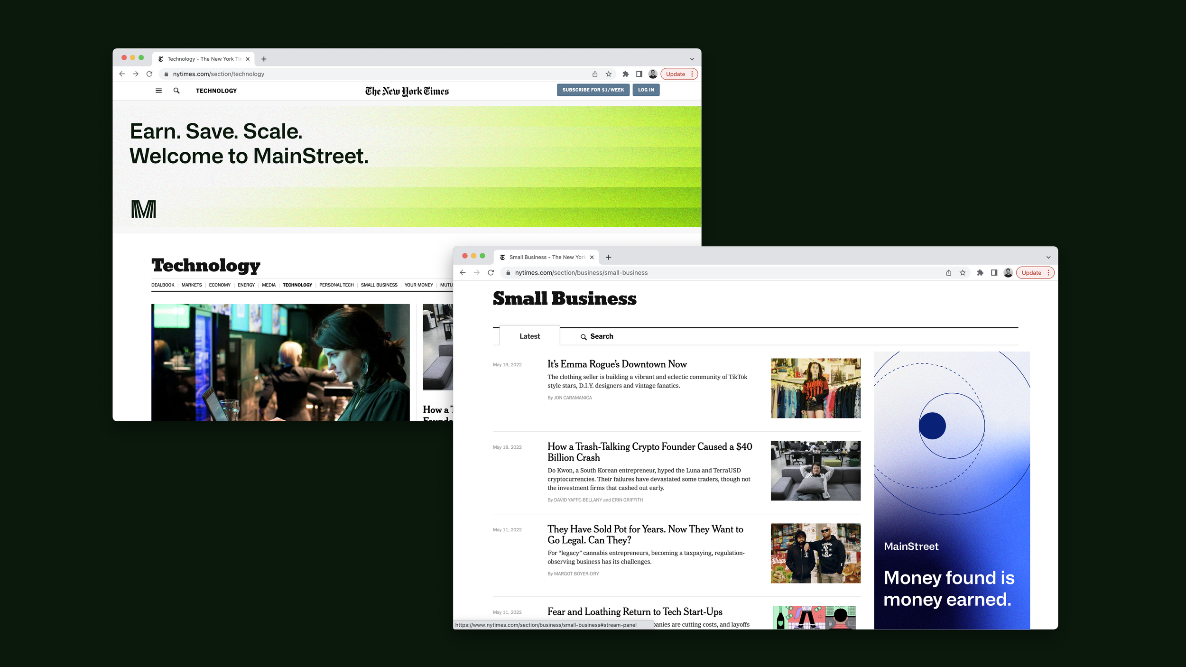Click Subscribe for $1/week button
Image resolution: width=1186 pixels, height=667 pixels.
(593, 90)
